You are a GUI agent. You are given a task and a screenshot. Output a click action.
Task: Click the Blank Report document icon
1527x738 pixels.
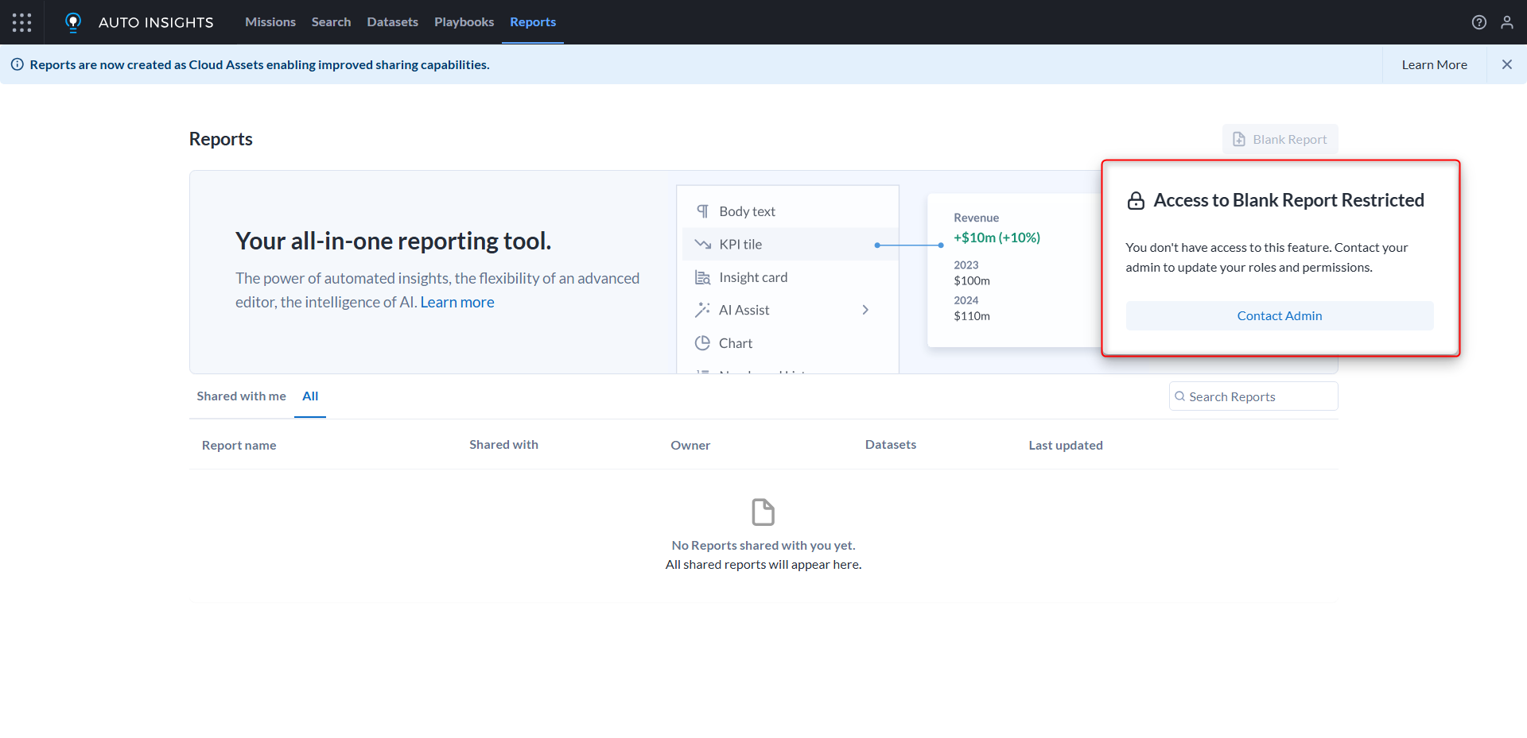[1239, 139]
